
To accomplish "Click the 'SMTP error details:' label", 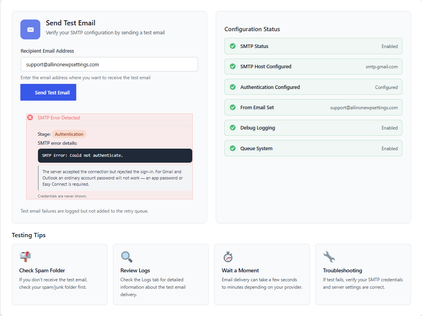I will coord(57,143).
